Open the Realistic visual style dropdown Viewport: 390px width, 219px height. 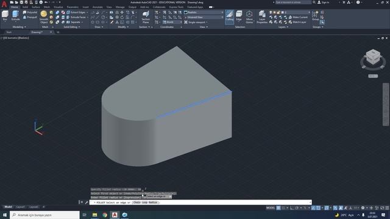[204, 12]
